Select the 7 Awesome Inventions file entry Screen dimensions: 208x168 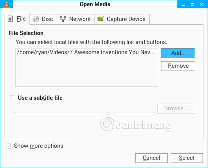pyautogui.click(x=84, y=52)
